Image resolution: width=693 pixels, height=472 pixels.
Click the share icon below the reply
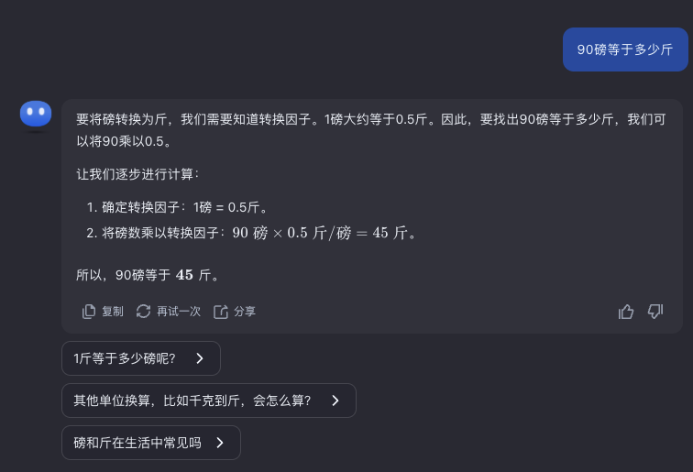tap(221, 312)
